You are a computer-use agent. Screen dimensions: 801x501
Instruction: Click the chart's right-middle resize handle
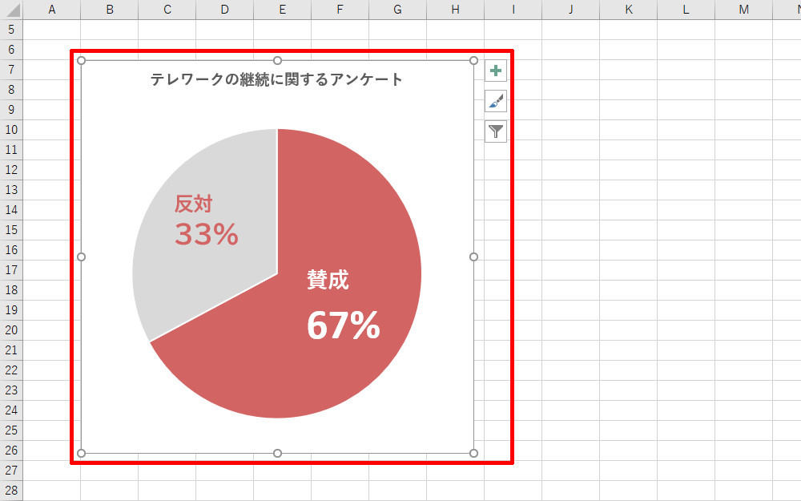[x=473, y=257]
